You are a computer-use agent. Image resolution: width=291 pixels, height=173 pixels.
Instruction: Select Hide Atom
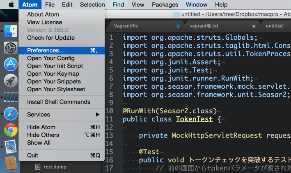tap(62, 127)
